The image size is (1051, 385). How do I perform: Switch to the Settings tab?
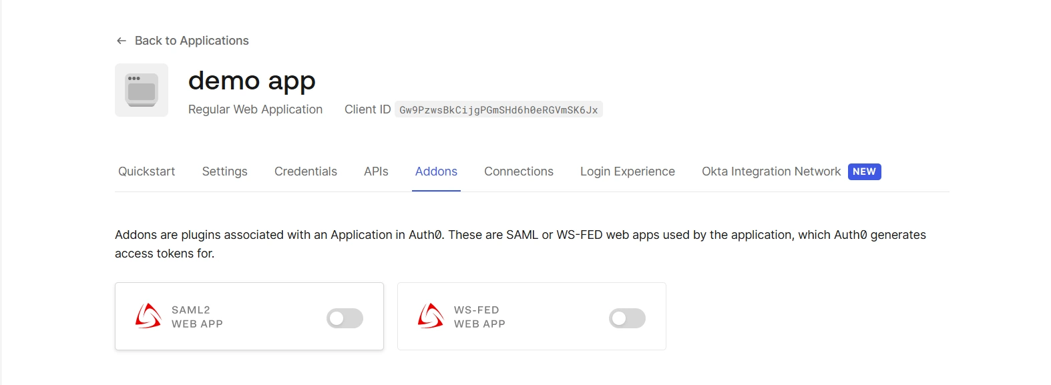tap(224, 171)
